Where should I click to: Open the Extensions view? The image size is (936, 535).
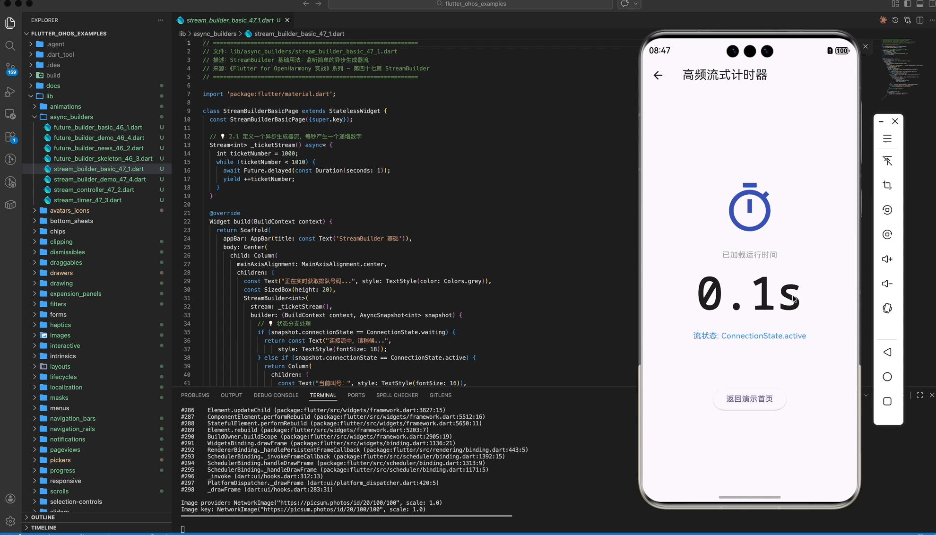(x=10, y=137)
